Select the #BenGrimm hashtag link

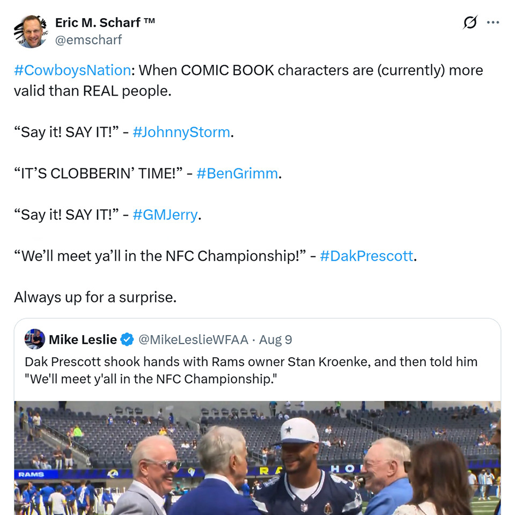(x=237, y=173)
